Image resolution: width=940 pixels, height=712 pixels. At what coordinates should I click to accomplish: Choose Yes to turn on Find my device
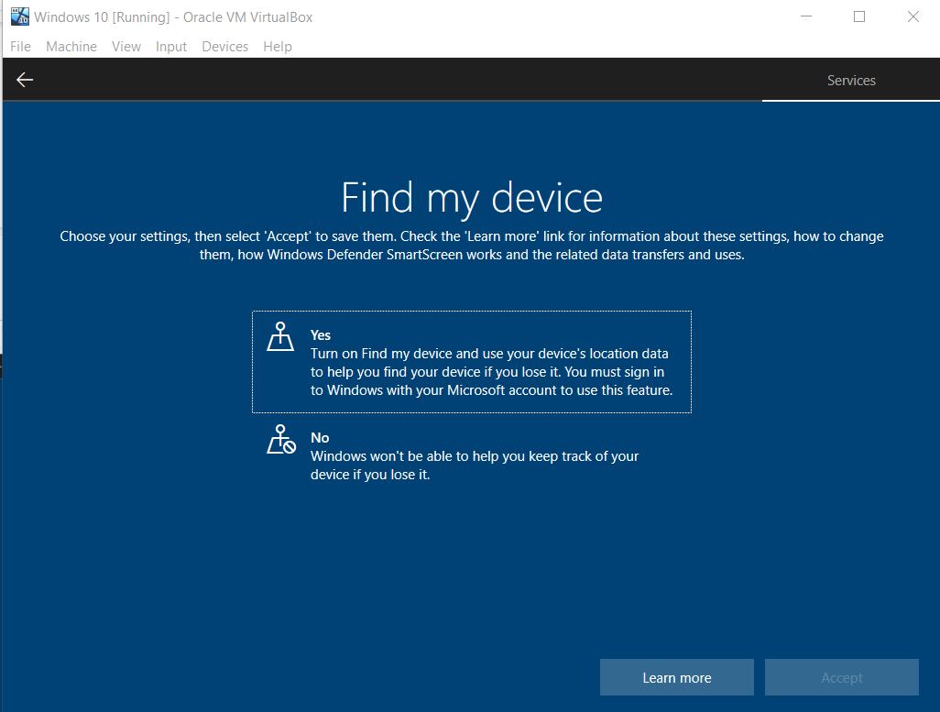[472, 362]
